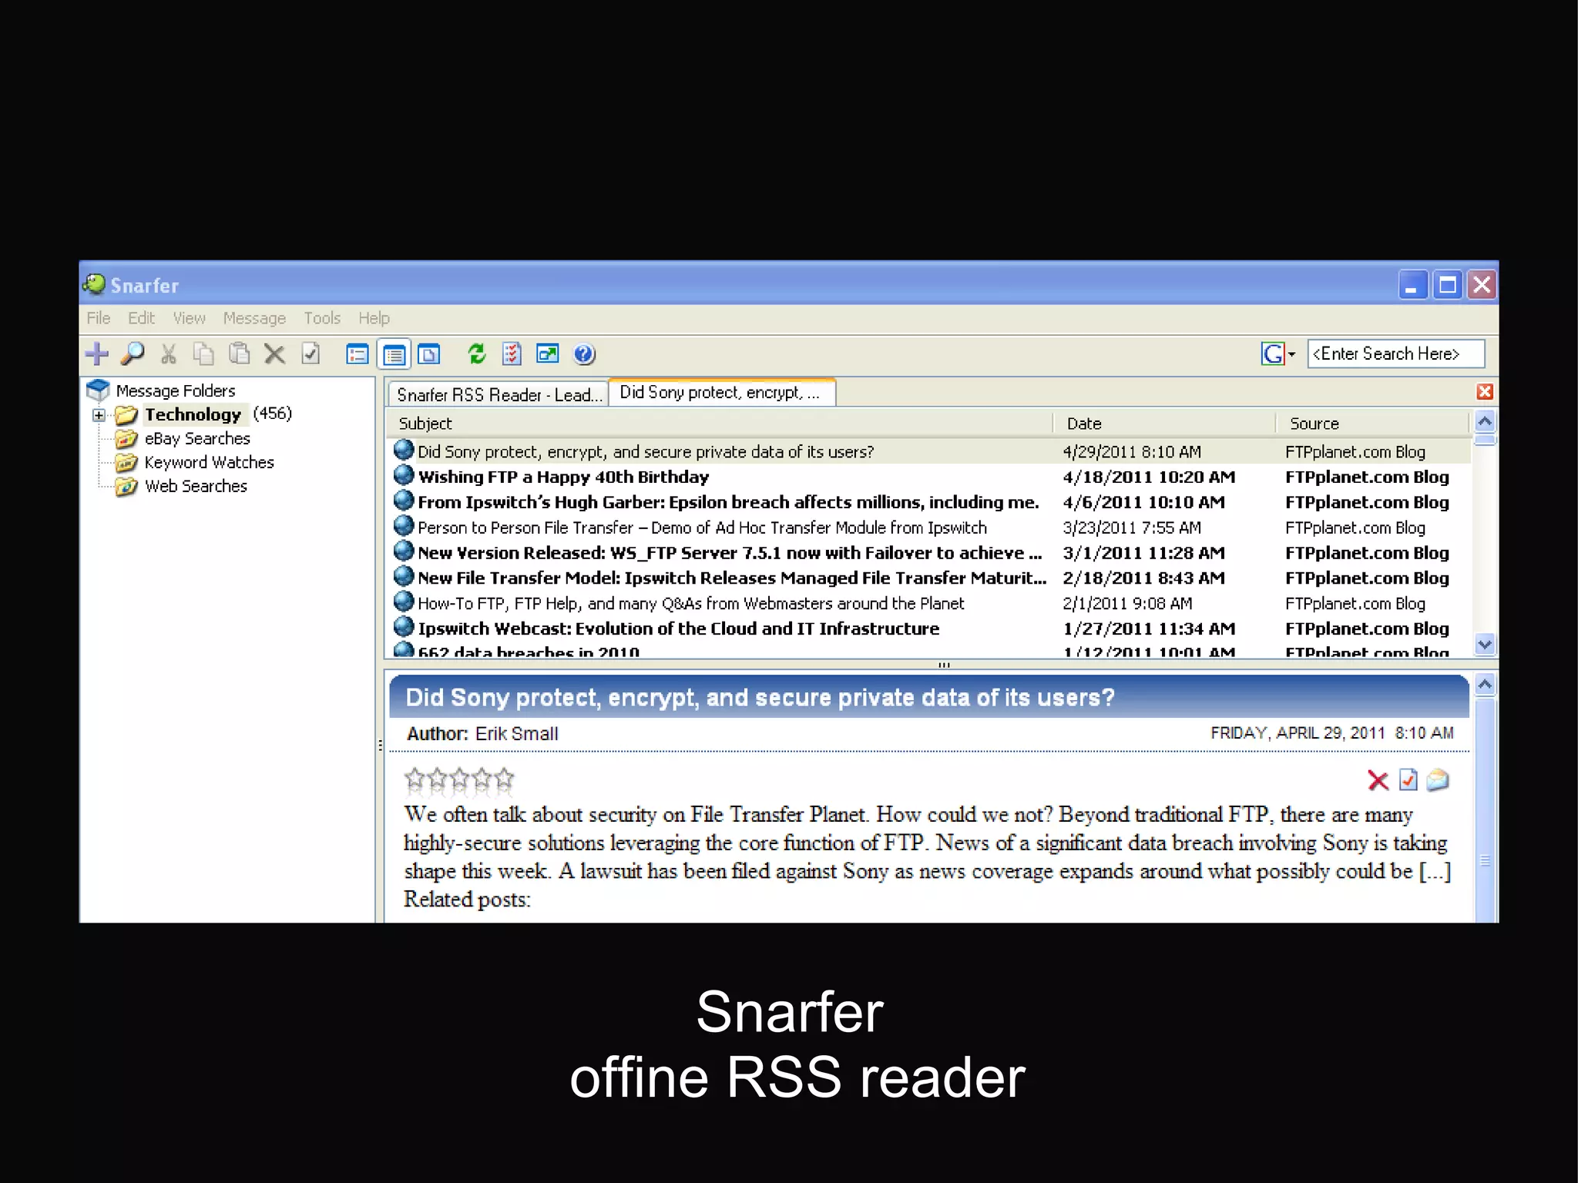
Task: Select the Web Searches folder
Action: pos(196,487)
